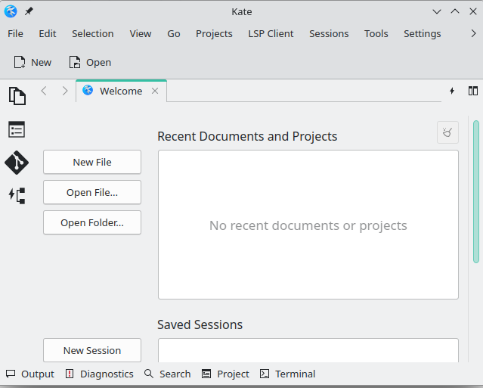Click the New document toolbar icon
This screenshot has width=483, height=388.
20,62
